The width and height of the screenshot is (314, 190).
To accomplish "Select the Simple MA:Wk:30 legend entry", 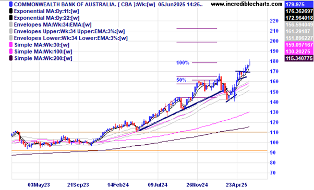I will coord(42,45).
